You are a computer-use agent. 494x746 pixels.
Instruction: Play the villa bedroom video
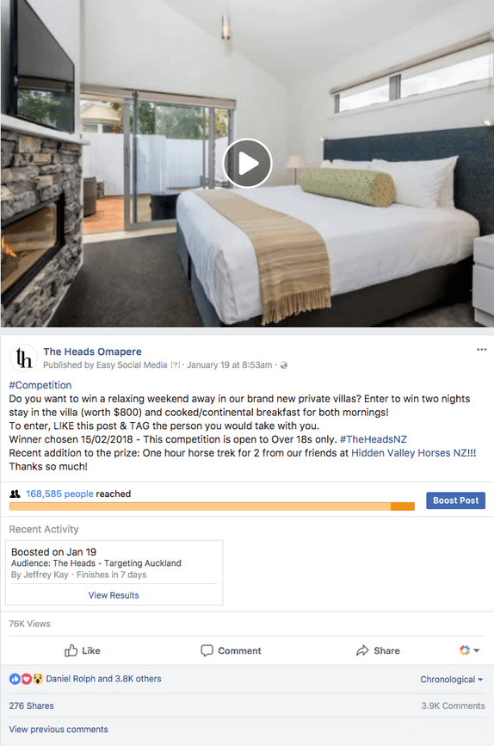[x=247, y=163]
